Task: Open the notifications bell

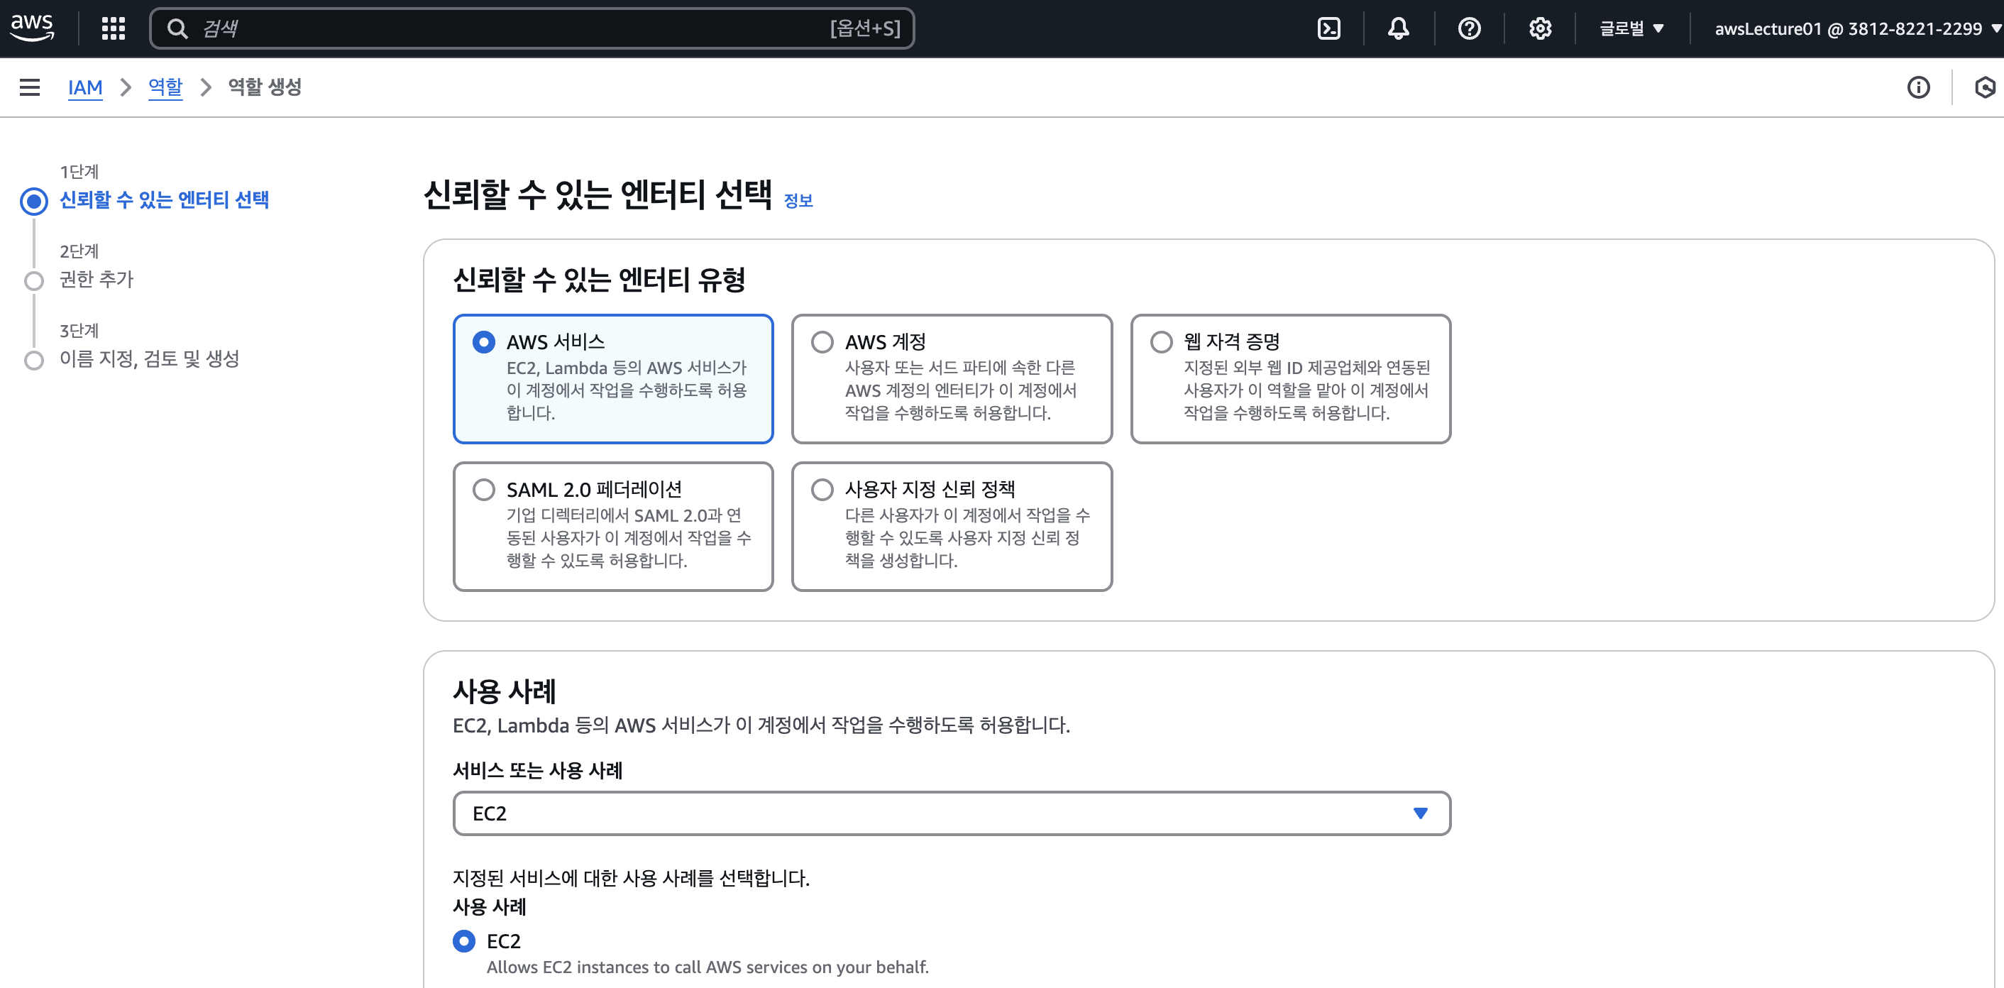Action: 1399,29
